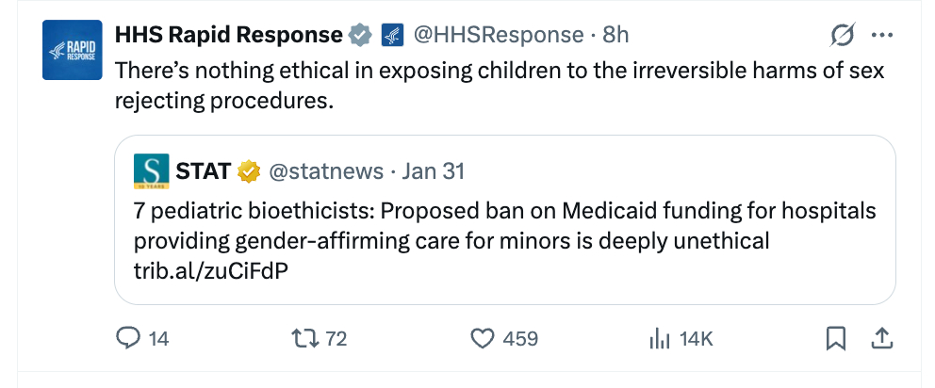Click the STAT logo avatar in quoted post
The image size is (935, 388).
coord(151,171)
